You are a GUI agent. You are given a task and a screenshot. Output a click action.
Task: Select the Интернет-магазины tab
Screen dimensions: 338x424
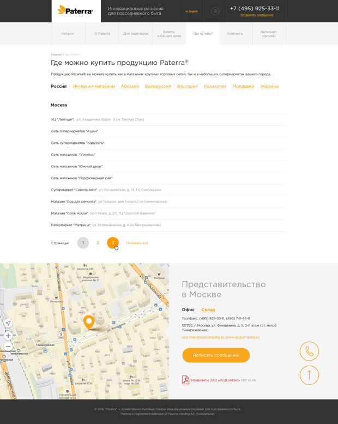[94, 86]
